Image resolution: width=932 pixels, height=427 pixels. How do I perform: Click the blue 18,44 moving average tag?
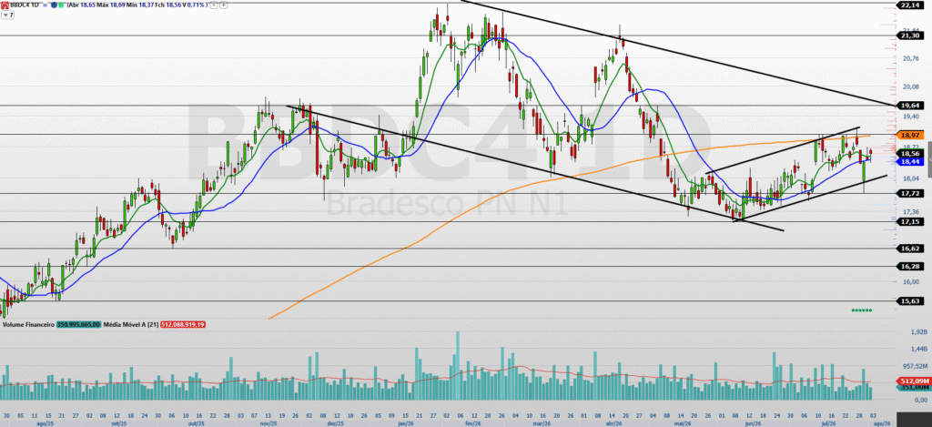coord(910,161)
